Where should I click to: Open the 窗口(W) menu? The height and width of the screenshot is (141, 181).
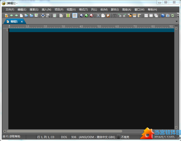(x=139, y=10)
